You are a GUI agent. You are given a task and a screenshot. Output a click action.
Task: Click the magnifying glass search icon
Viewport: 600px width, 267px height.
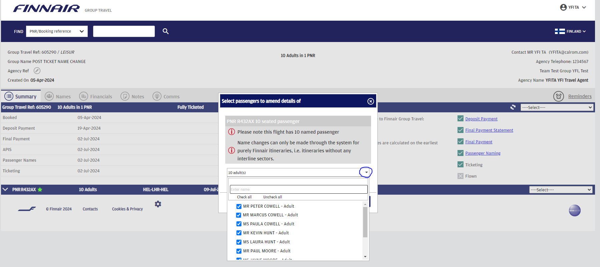click(x=166, y=31)
